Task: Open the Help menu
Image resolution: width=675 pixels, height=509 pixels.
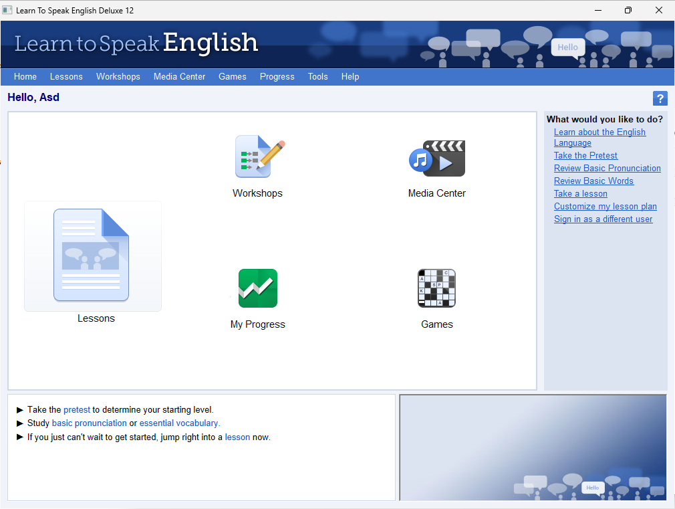Action: pyautogui.click(x=350, y=77)
